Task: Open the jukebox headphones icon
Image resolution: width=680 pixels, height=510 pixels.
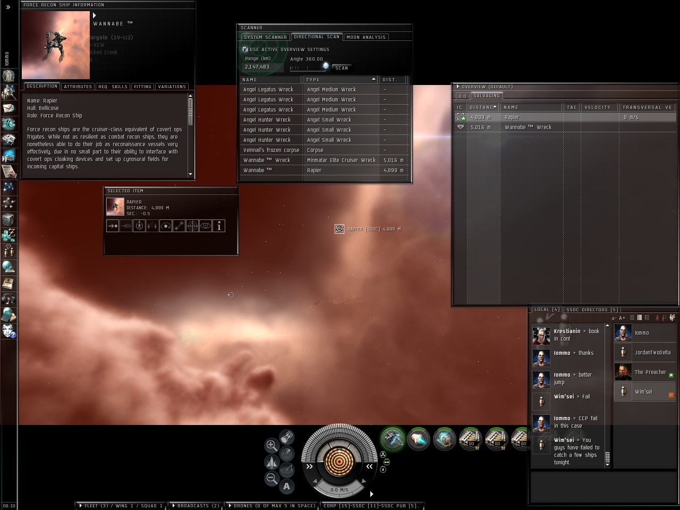Action: click(x=8, y=298)
